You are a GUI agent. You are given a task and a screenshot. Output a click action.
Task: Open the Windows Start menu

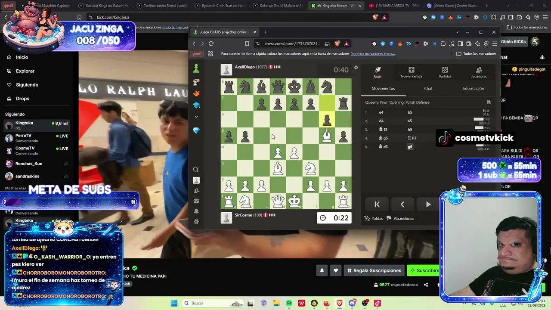(174, 303)
